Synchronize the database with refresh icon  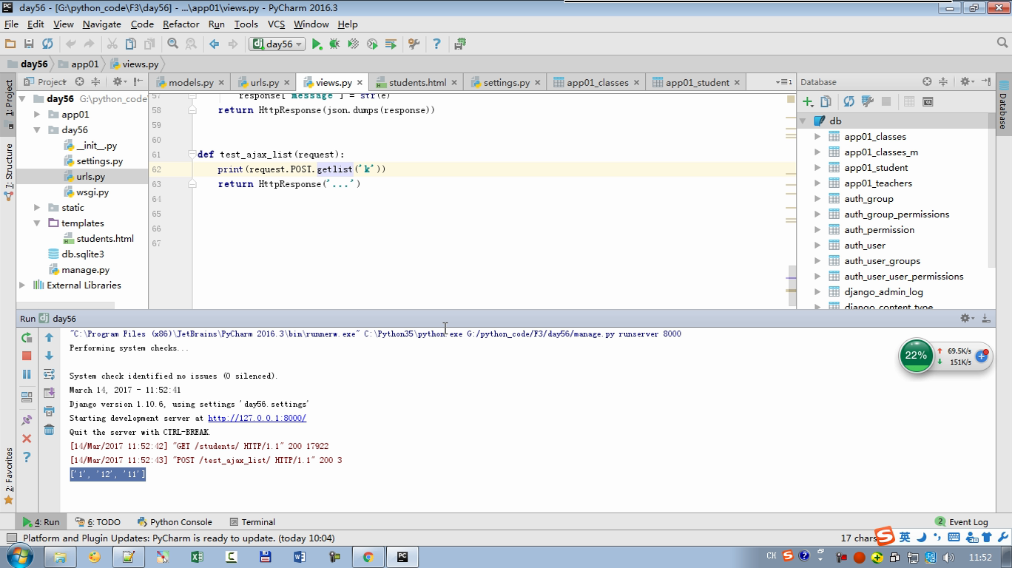click(x=849, y=101)
